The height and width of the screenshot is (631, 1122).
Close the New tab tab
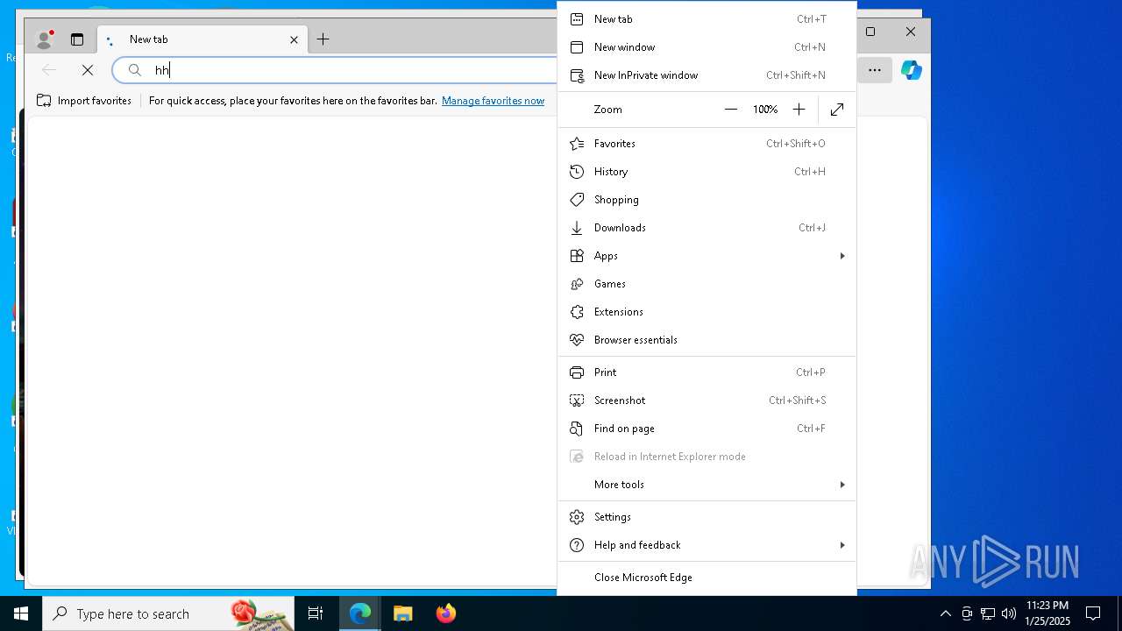294,39
